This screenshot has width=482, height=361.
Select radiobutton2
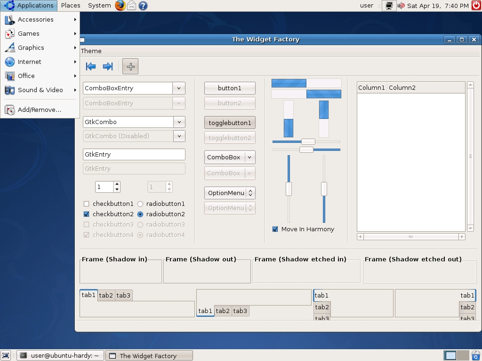pyautogui.click(x=140, y=214)
